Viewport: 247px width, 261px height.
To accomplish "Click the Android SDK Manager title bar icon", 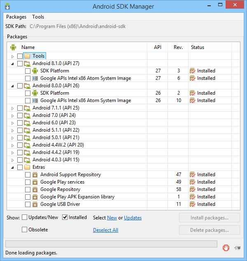I will (7, 6).
